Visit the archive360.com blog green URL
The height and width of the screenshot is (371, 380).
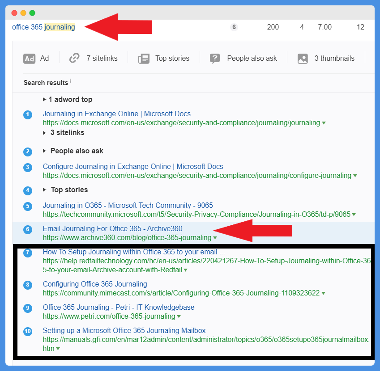coord(127,238)
